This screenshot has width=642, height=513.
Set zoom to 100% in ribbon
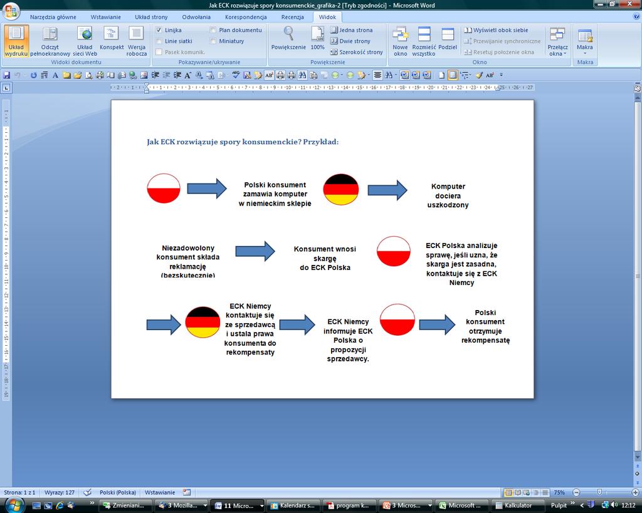[317, 38]
